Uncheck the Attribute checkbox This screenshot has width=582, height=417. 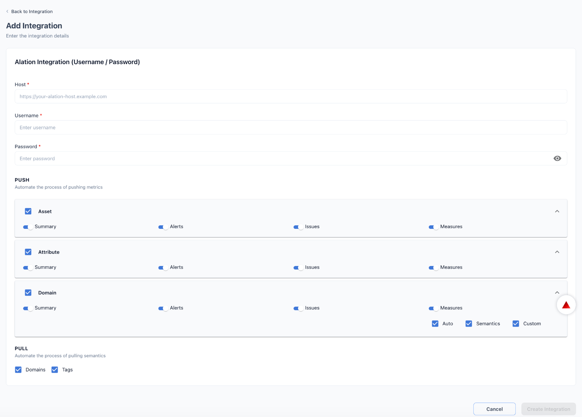pos(28,252)
